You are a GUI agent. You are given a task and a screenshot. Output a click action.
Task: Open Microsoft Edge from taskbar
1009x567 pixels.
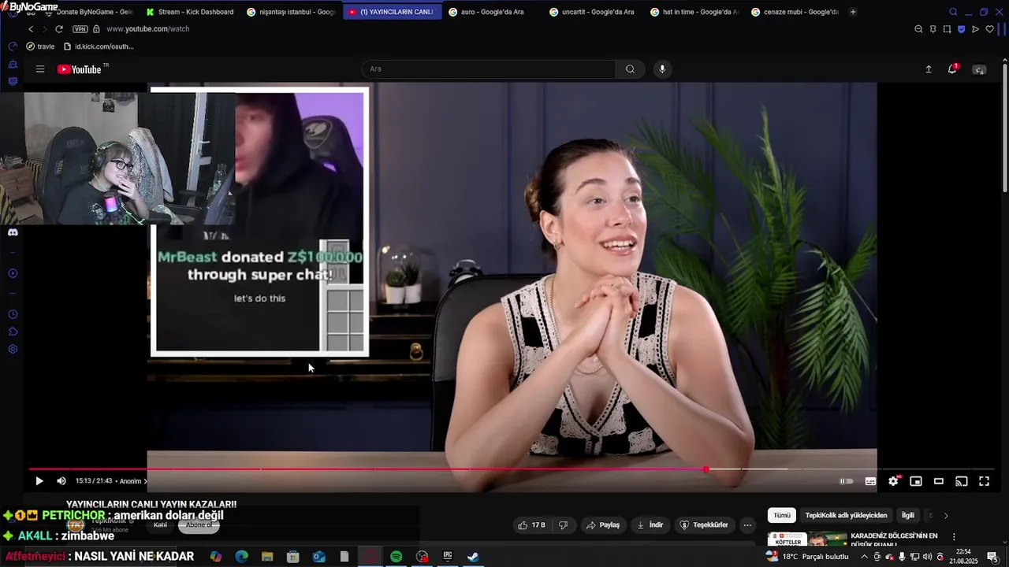(x=241, y=557)
